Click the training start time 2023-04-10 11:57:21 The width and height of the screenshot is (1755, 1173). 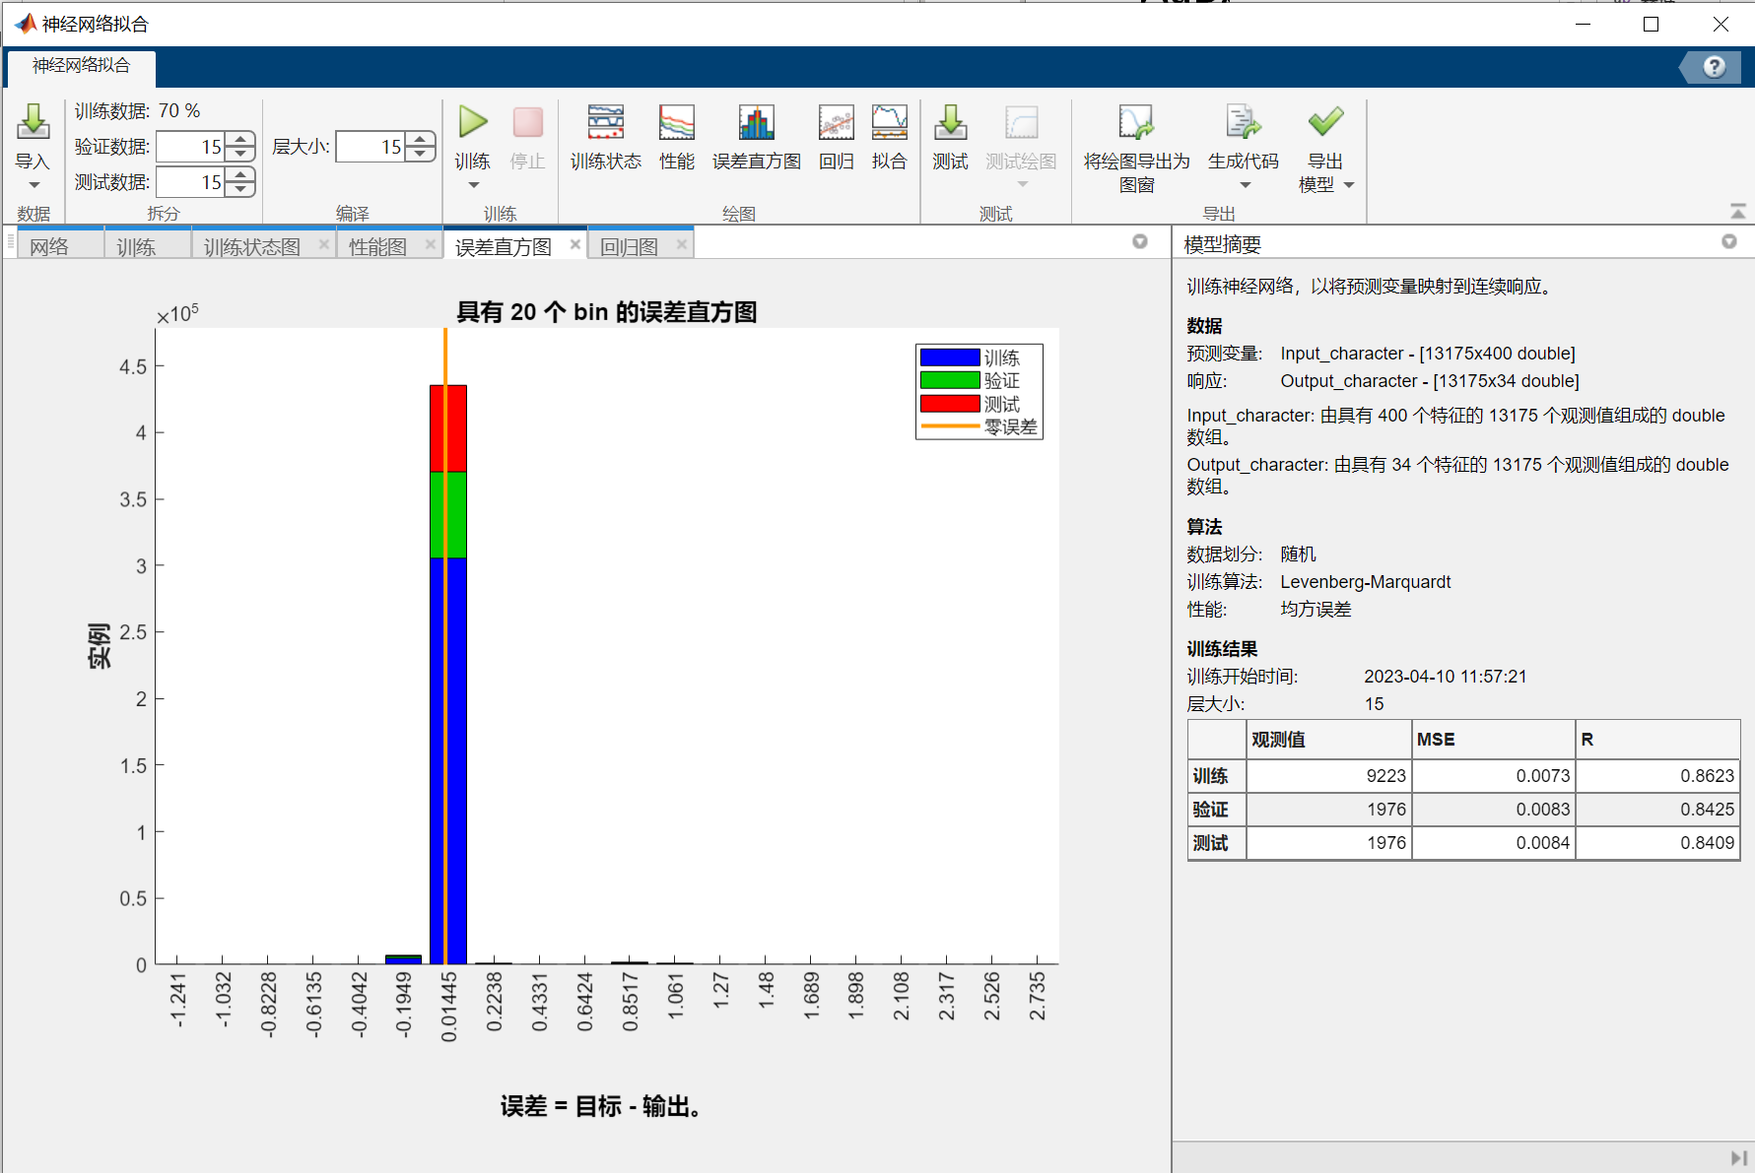pos(1446,677)
